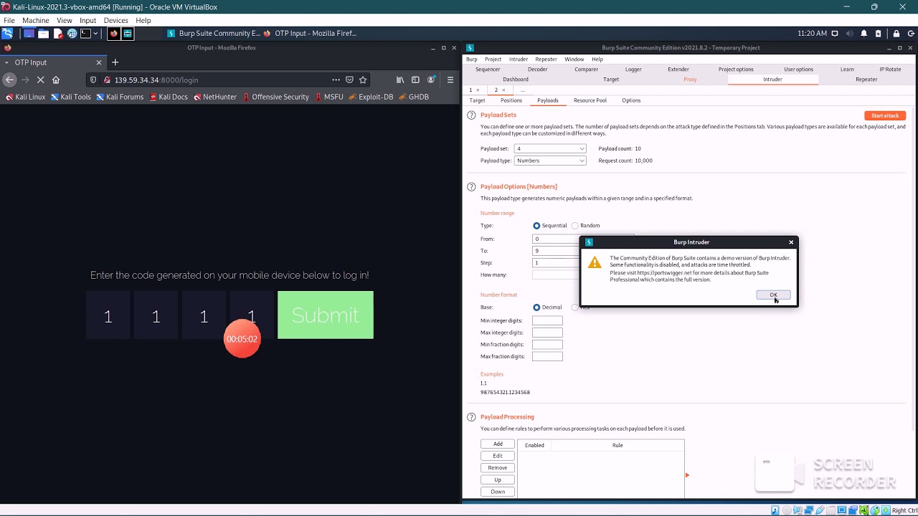Close the Burp Intruder dialog with X
The image size is (918, 516).
pos(791,242)
